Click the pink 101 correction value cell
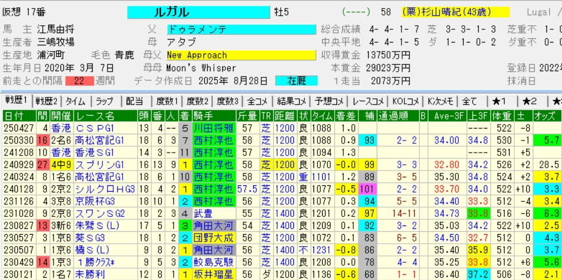 click(366, 189)
